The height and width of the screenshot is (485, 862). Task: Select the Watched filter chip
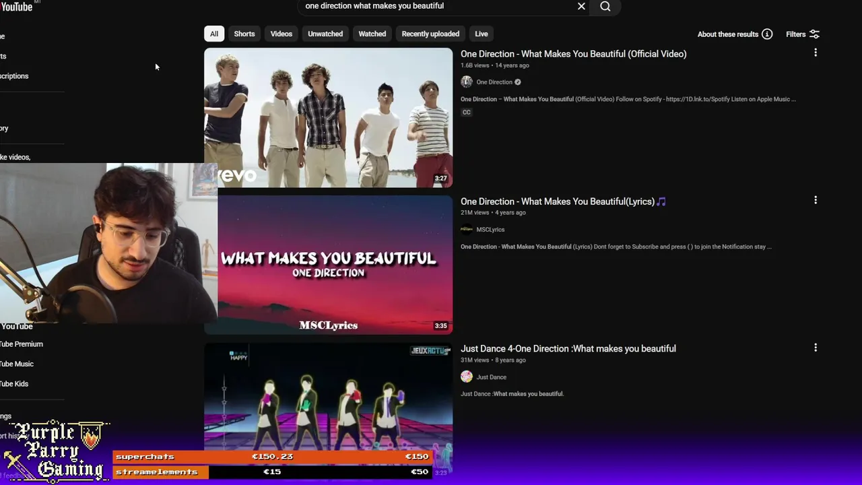(372, 34)
